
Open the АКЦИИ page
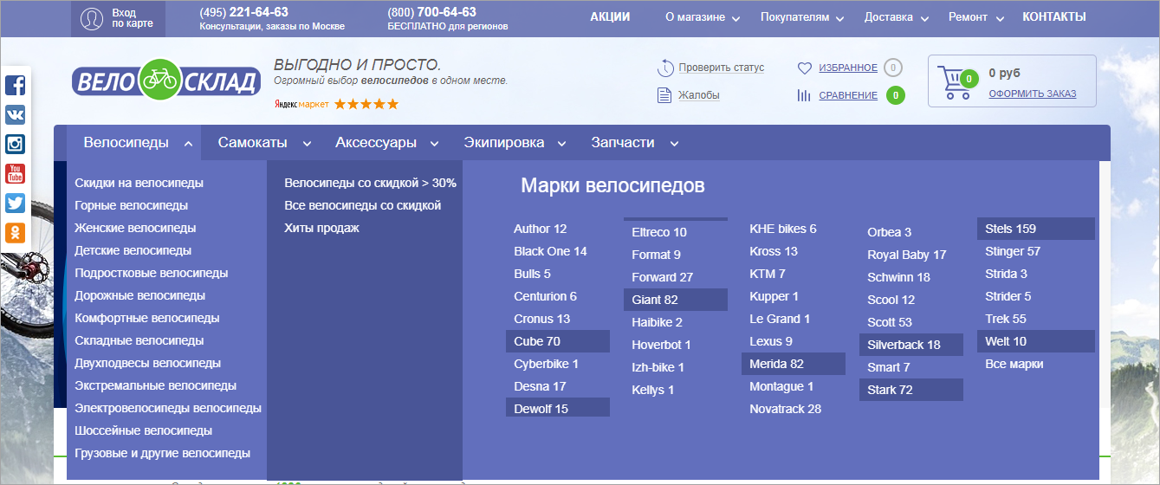(x=610, y=16)
